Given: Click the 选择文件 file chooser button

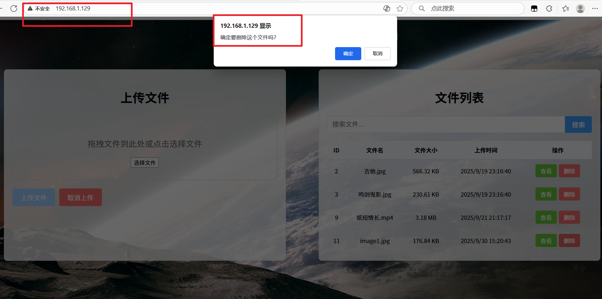Looking at the screenshot, I should point(145,163).
